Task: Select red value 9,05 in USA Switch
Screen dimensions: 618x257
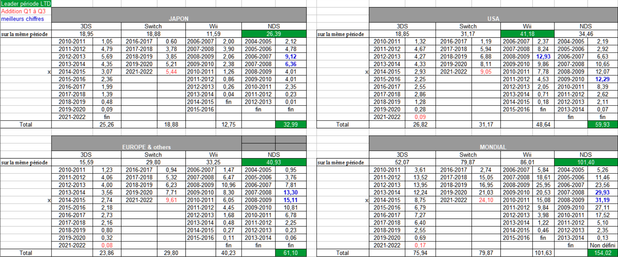Action: pyautogui.click(x=486, y=71)
